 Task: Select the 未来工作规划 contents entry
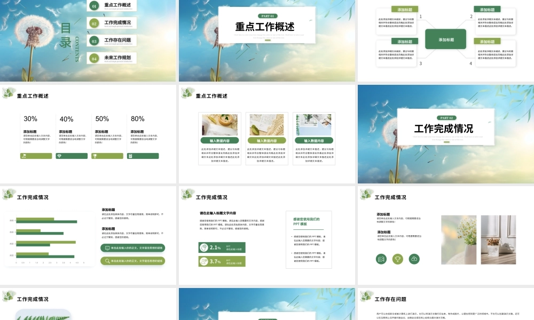coord(112,58)
